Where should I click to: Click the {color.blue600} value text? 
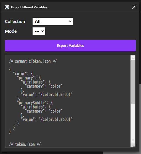(x=55, y=119)
